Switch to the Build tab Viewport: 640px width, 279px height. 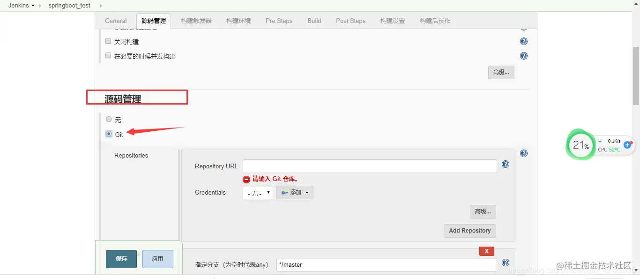[314, 21]
